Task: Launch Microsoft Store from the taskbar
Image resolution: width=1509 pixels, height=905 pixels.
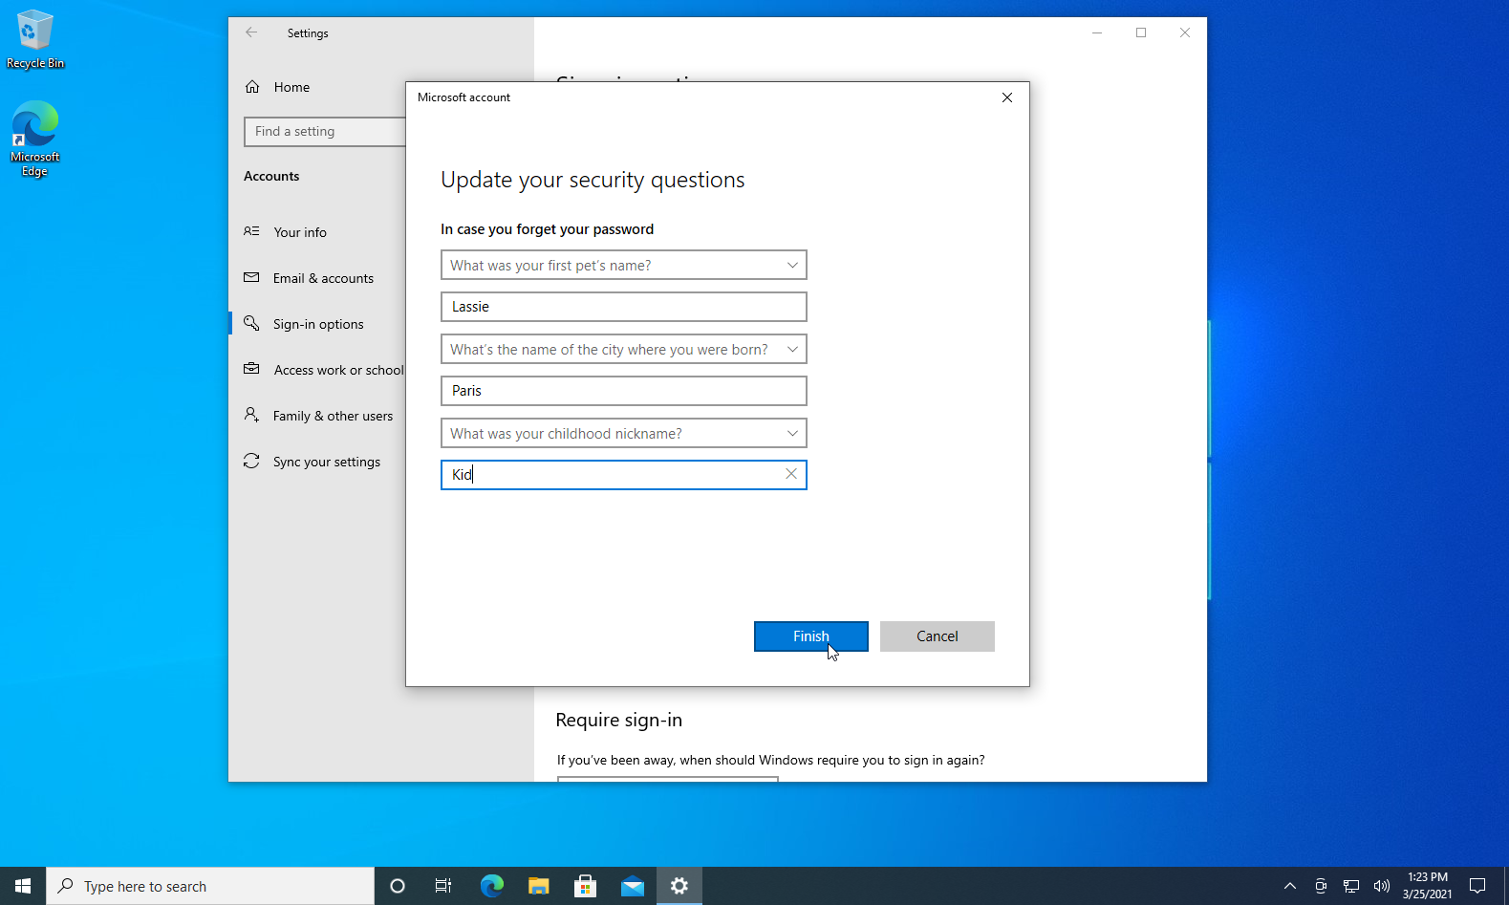Action: click(586, 886)
